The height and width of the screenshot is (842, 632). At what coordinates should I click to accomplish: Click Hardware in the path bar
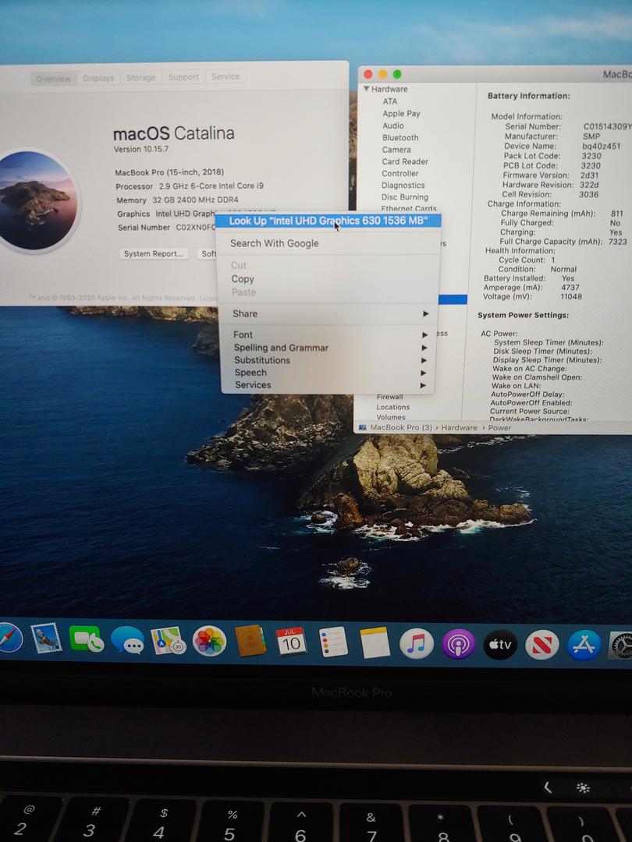click(459, 427)
